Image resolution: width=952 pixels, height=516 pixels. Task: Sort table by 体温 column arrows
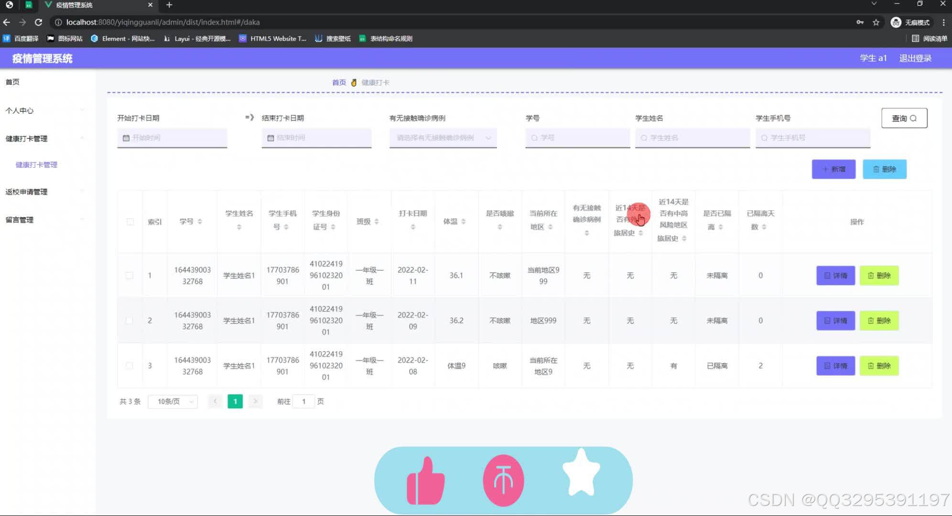coord(463,221)
